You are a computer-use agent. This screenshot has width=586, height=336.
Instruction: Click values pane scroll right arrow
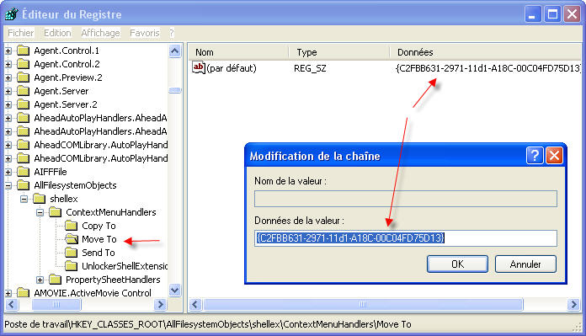click(x=573, y=305)
